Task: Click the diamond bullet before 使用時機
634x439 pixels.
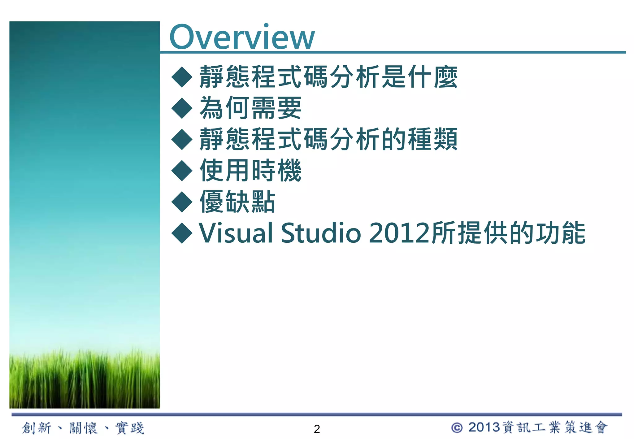Action: [x=182, y=171]
